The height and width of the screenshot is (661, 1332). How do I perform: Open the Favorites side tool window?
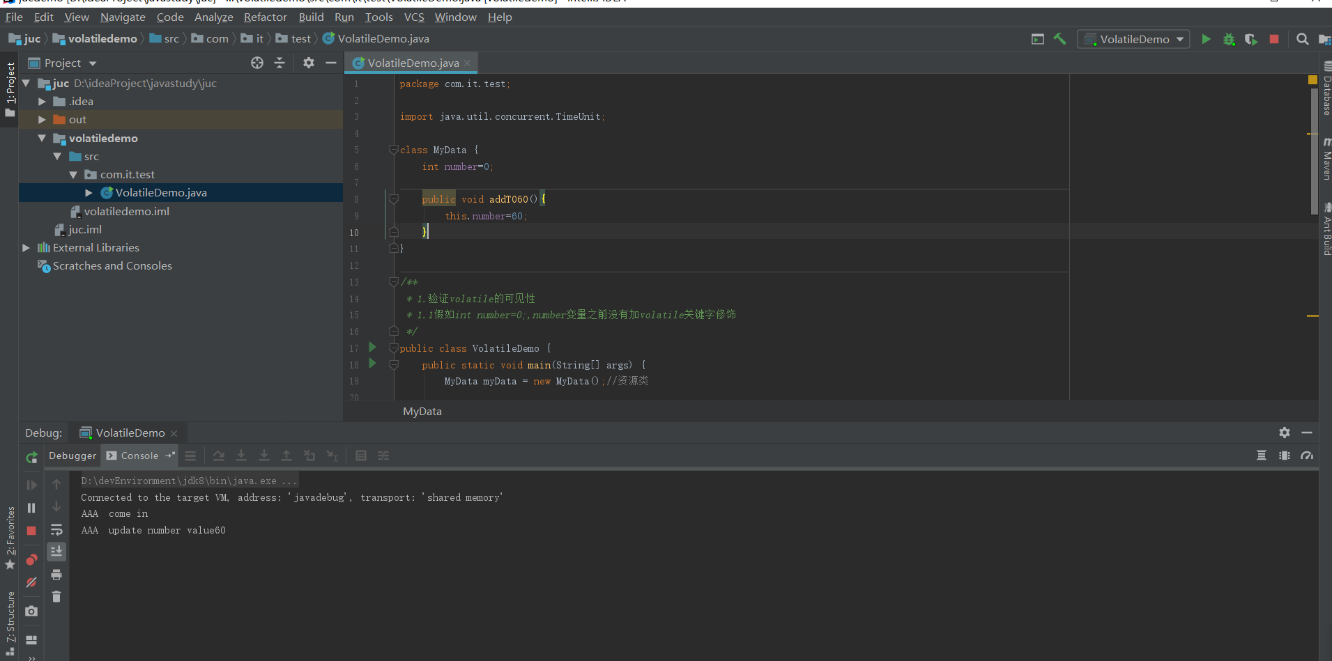10,538
